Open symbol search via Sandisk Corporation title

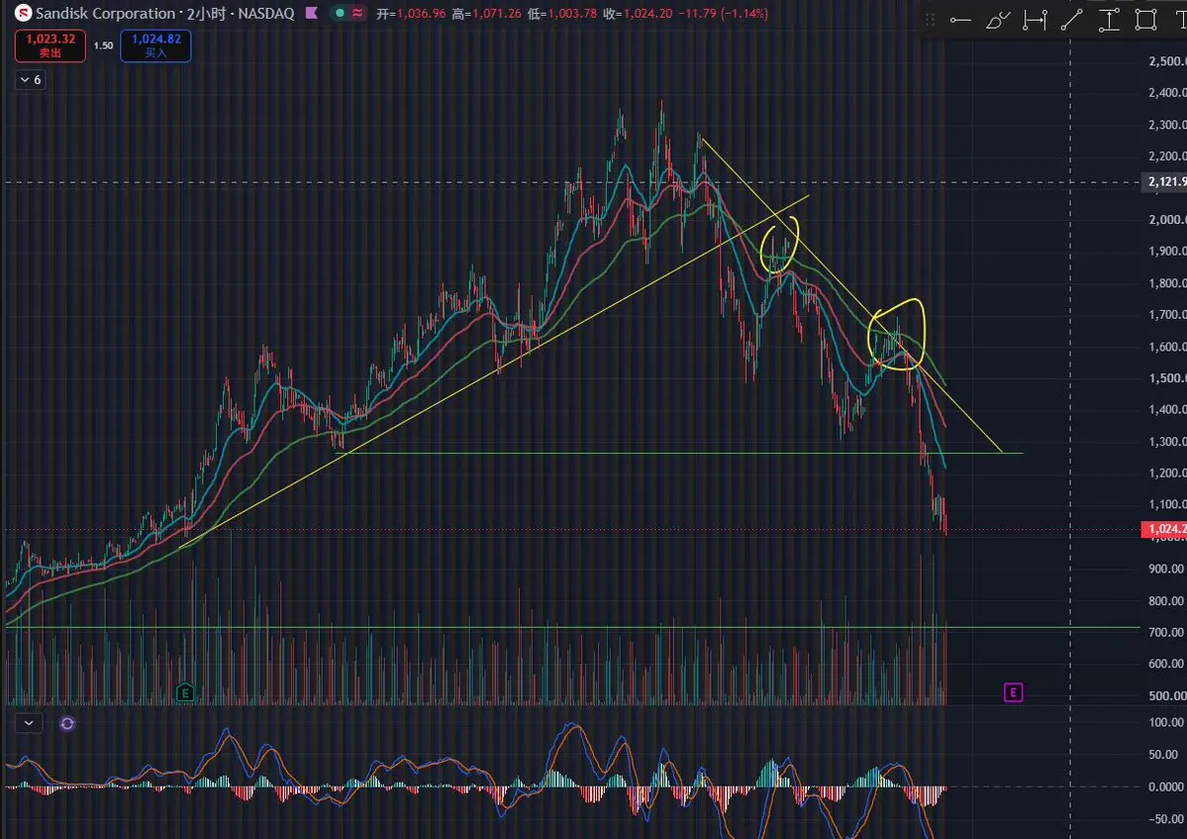(x=105, y=13)
